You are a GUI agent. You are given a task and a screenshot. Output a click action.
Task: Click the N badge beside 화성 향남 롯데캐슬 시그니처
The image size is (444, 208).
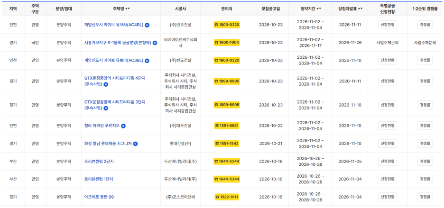click(x=135, y=144)
